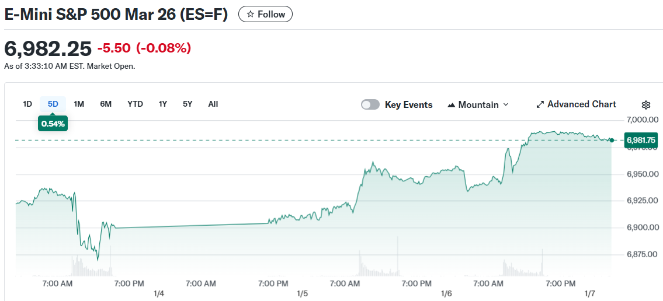The width and height of the screenshot is (663, 301).
Task: Select the 5D time range tab
Action: click(53, 104)
